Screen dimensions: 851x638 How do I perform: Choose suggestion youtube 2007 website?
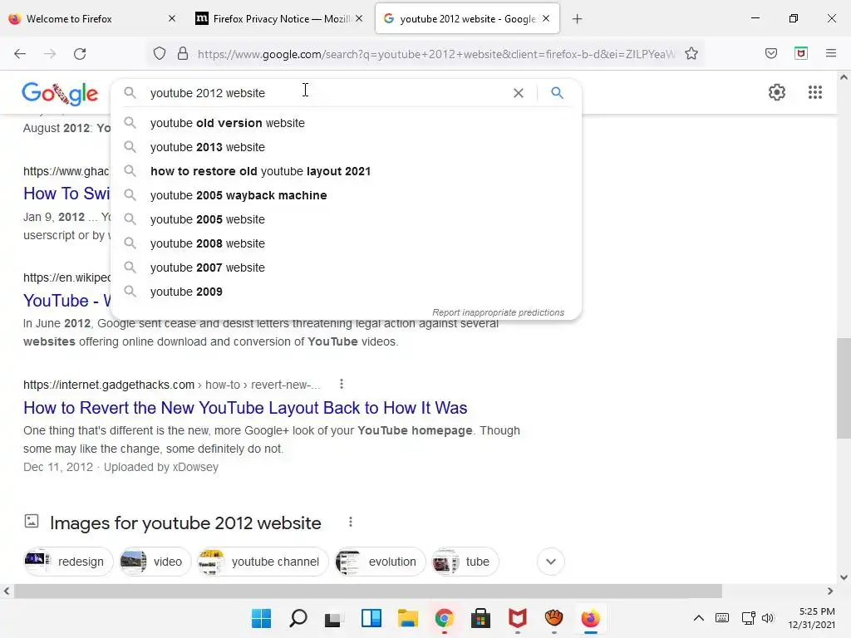[x=346, y=267]
